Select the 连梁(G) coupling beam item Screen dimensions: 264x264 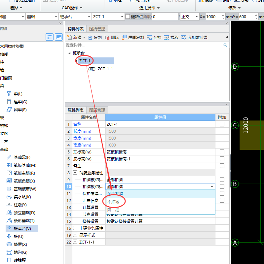(17, 102)
